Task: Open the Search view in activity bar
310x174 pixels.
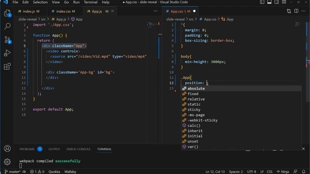Action: (x=7, y=26)
